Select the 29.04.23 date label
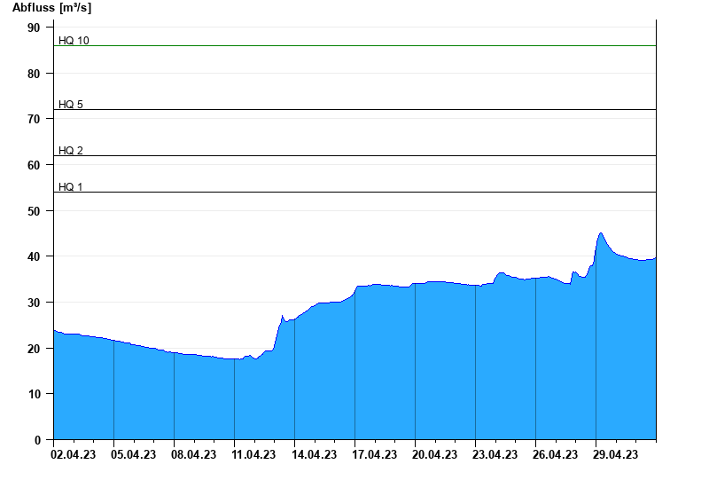The height and width of the screenshot is (488, 709). pyautogui.click(x=615, y=454)
